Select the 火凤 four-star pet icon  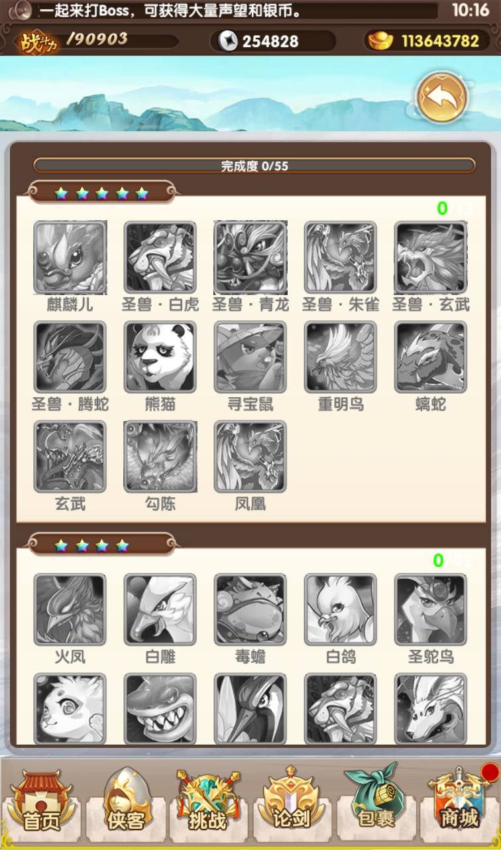70,609
